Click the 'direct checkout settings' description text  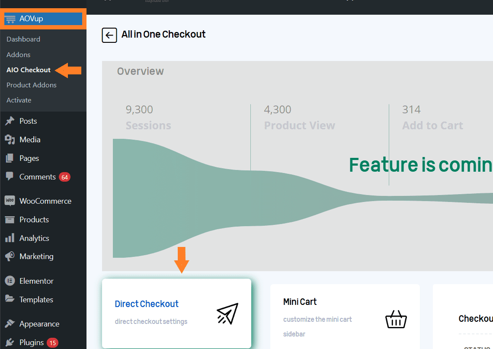click(x=151, y=321)
